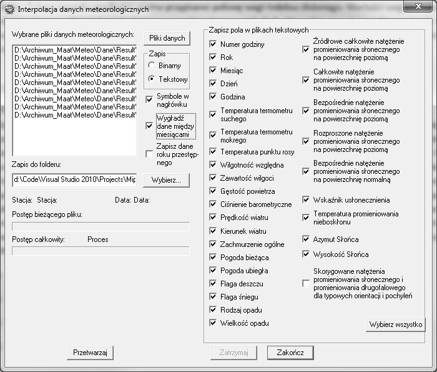Image resolution: width=437 pixels, height=372 pixels.
Task: Select the Tekstowy radio button
Action: coord(151,79)
